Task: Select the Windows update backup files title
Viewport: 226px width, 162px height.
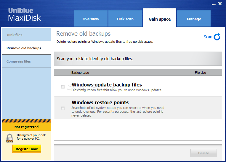Action: tap(107, 85)
